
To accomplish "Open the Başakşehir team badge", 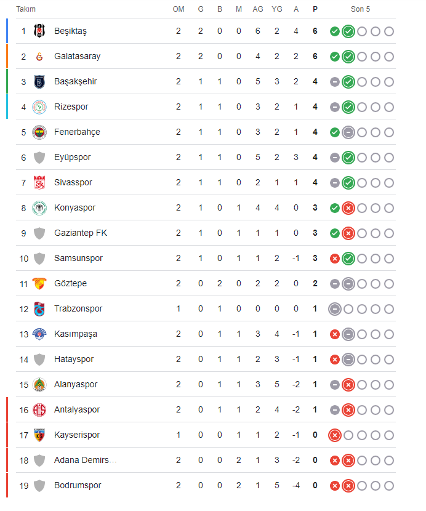I will (39, 82).
